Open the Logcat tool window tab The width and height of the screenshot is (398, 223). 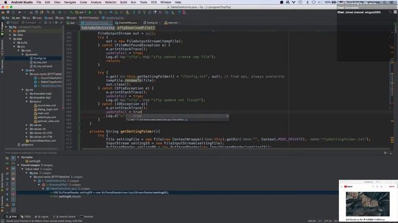(x=42, y=217)
